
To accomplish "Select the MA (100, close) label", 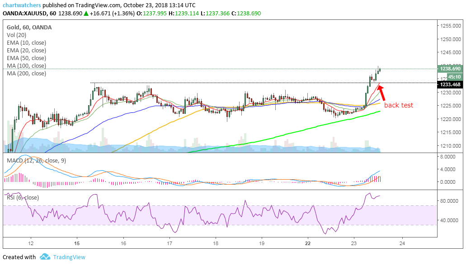I will (27, 65).
